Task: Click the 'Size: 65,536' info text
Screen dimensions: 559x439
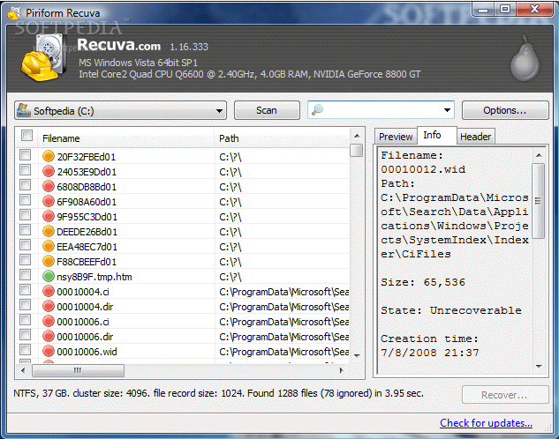Action: (x=423, y=282)
